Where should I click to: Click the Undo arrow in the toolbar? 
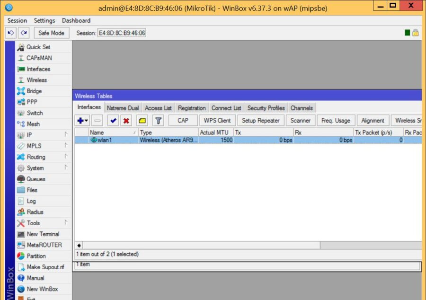10,33
